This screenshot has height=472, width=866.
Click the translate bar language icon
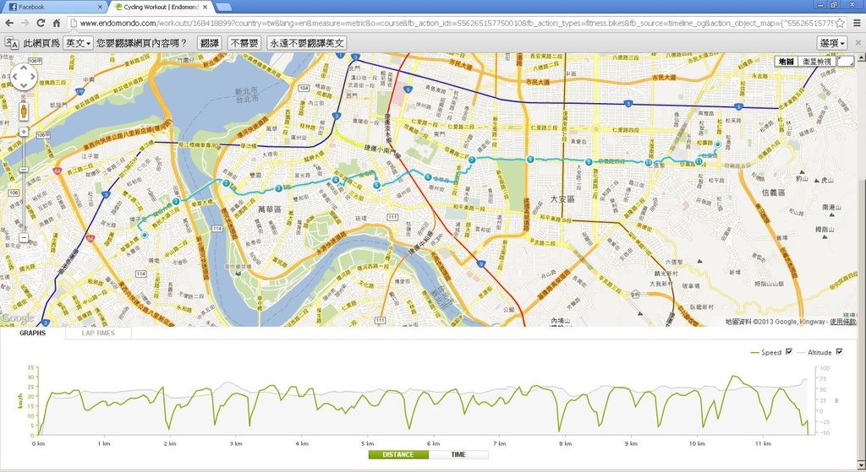pos(11,42)
